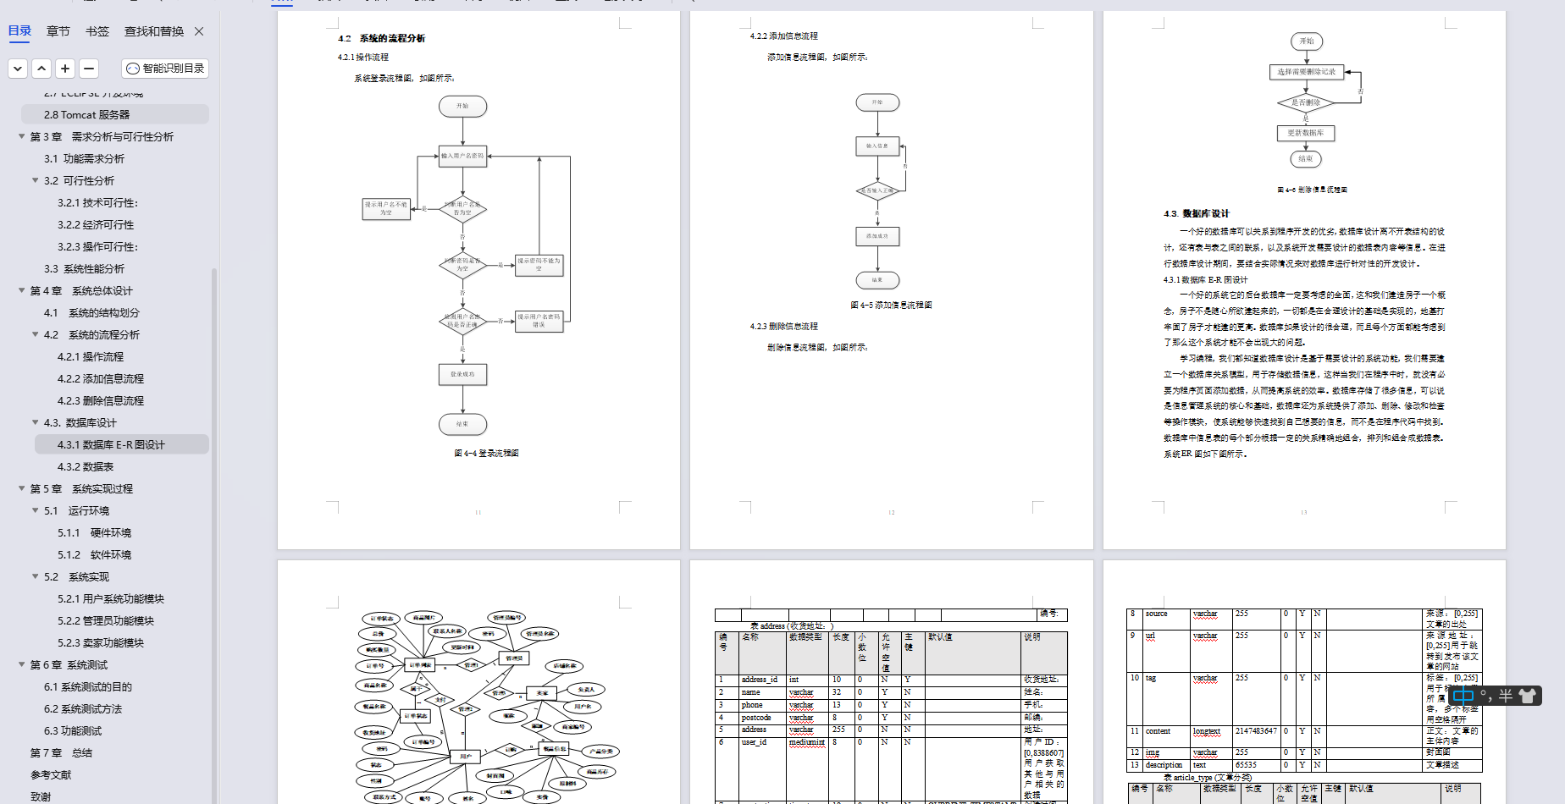Collapse the 5.2 系统实现 node
This screenshot has width=1565, height=804.
[x=36, y=576]
